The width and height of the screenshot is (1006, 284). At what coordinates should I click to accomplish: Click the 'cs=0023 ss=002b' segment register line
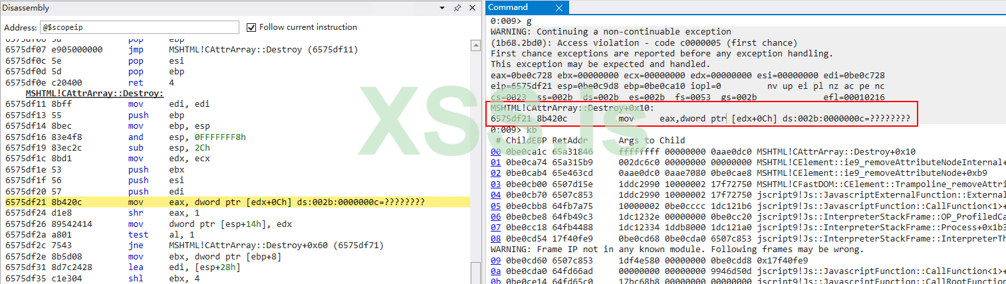(688, 97)
